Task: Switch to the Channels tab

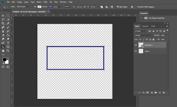Action: tap(145, 26)
